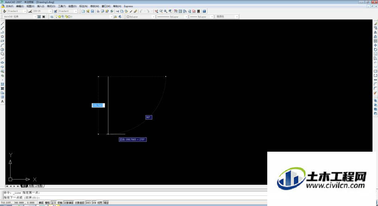Toggle 极轴 polar tracking in status bar
Viewport: 378px width, 206px height.
[x=60, y=203]
